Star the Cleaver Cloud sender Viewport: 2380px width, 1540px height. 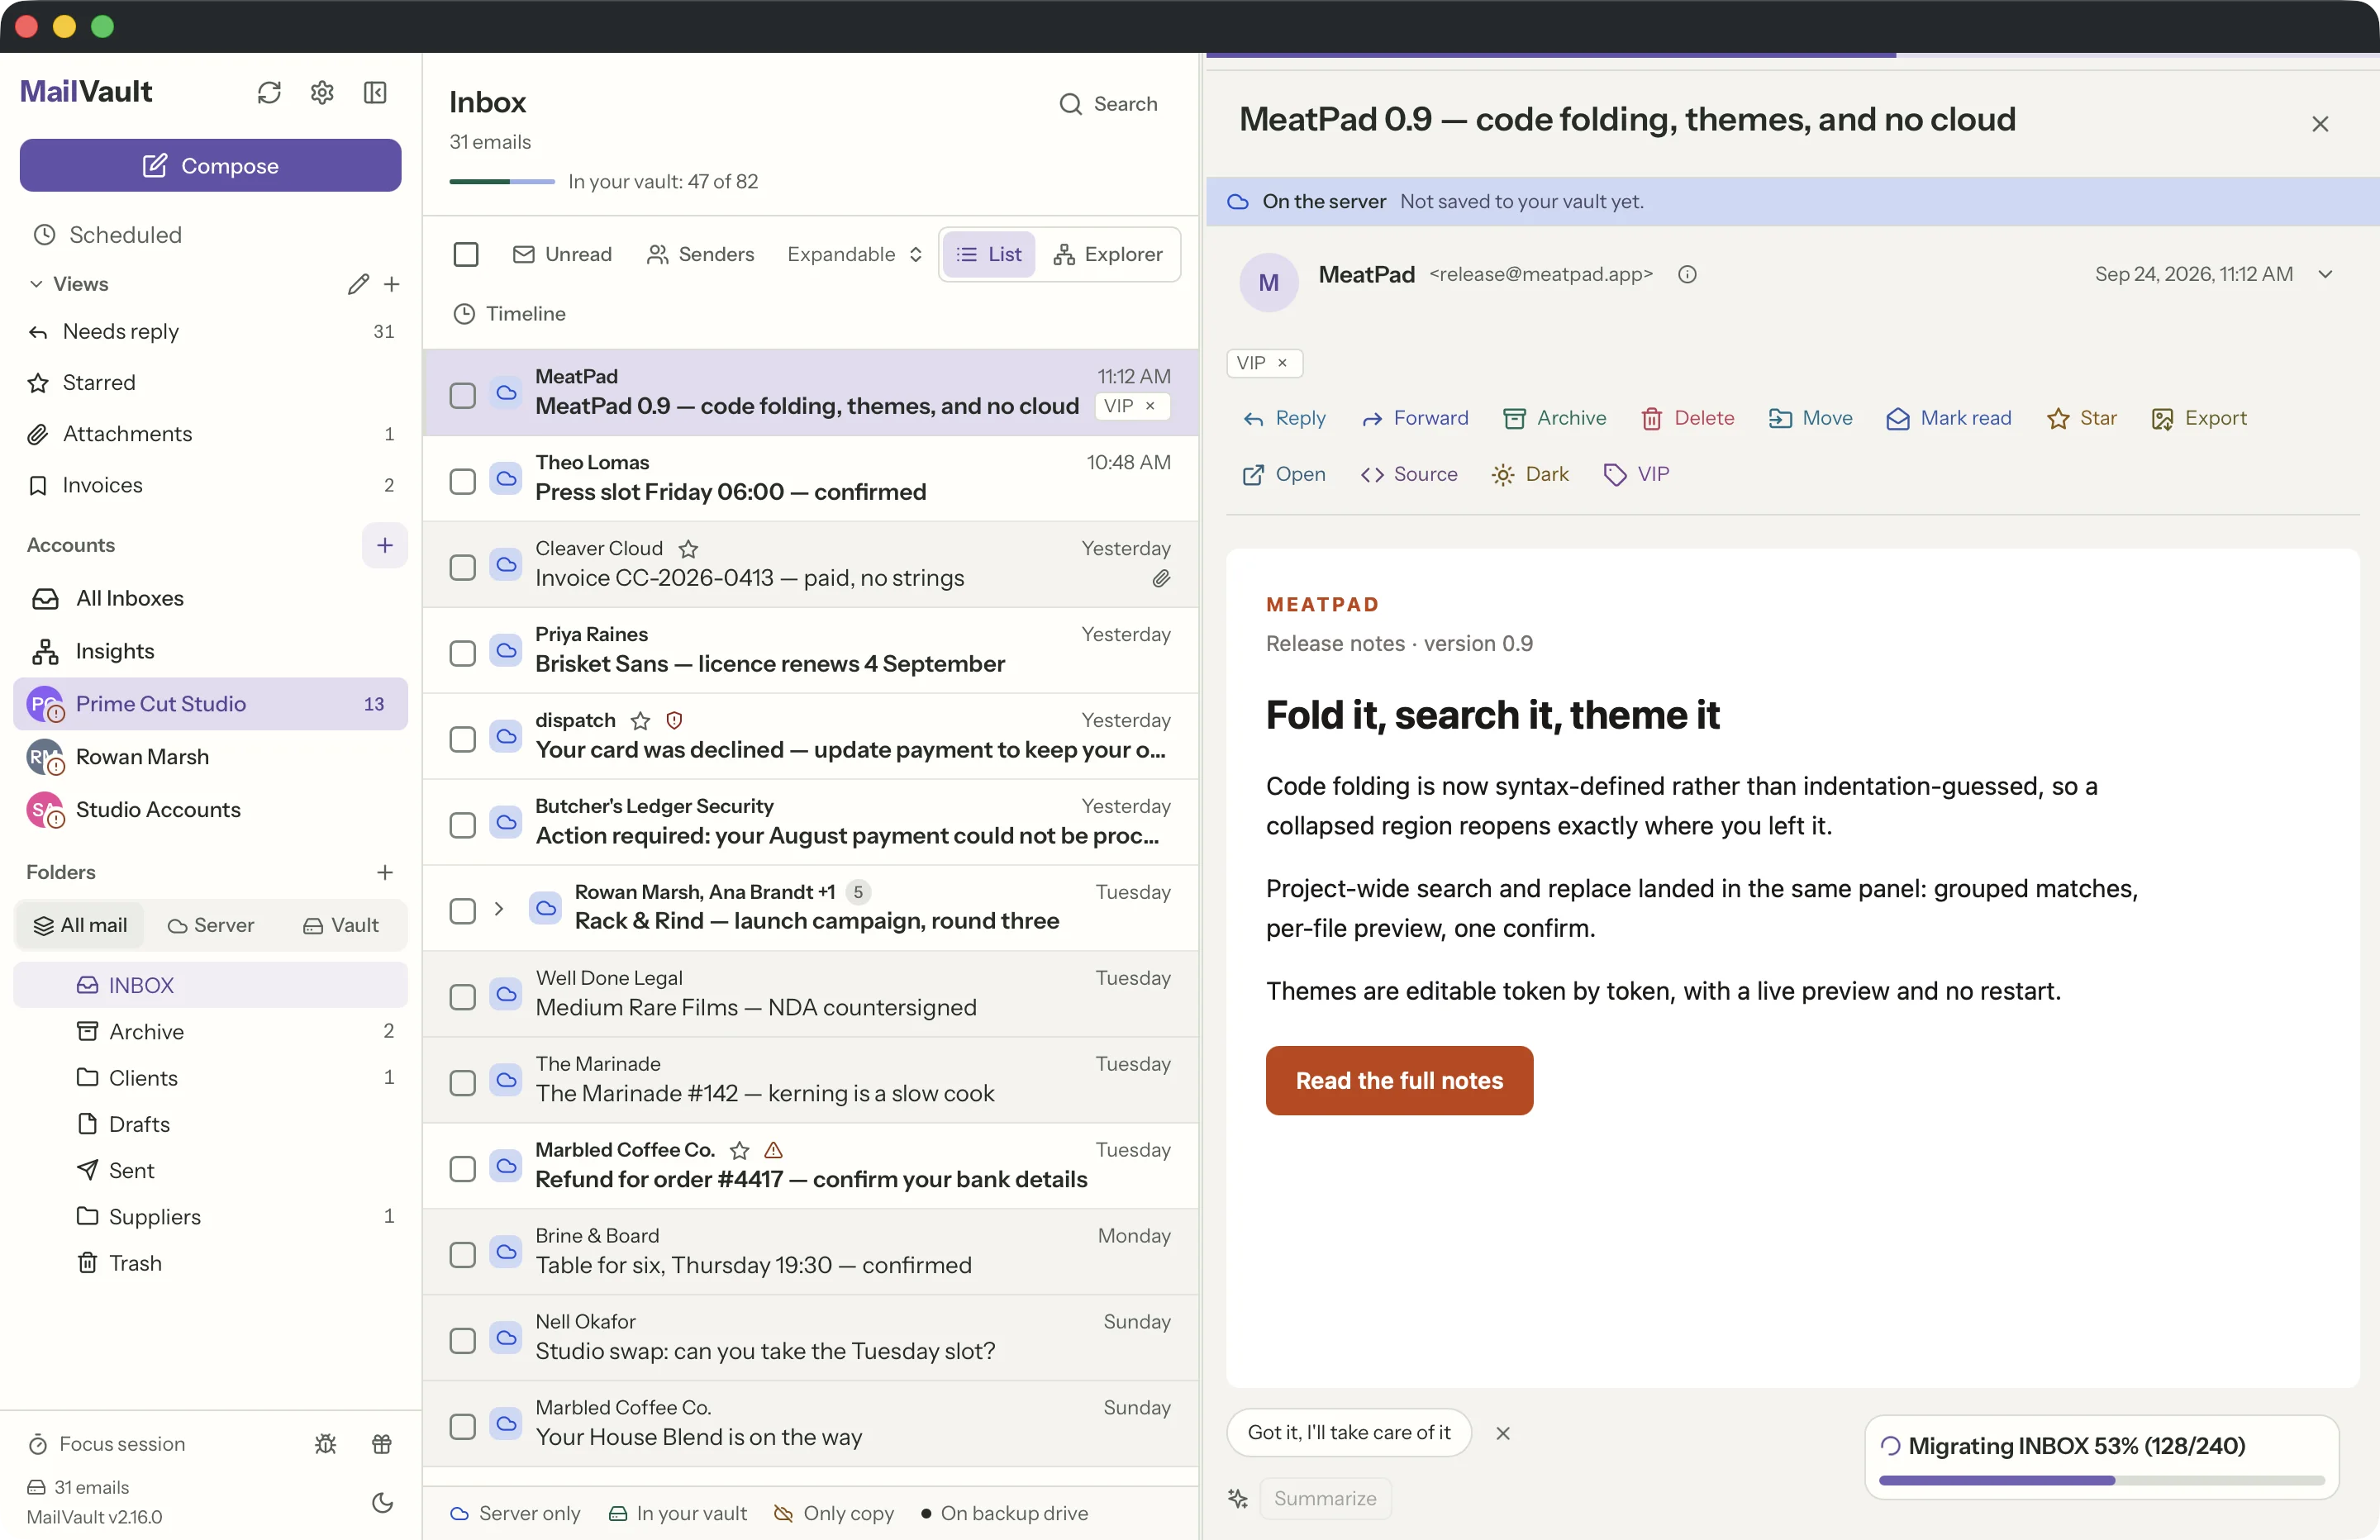[688, 549]
